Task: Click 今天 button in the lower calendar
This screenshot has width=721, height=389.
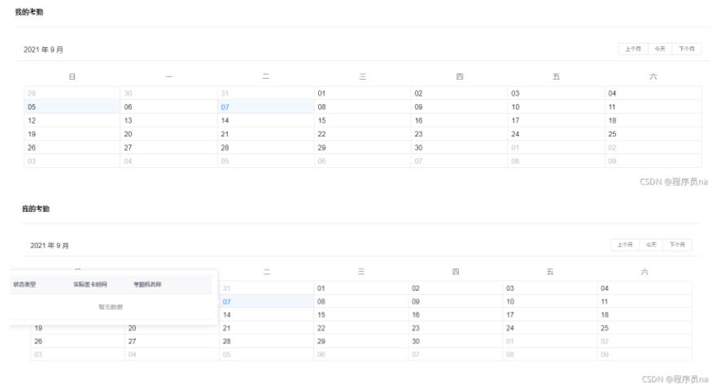Action: (x=651, y=244)
